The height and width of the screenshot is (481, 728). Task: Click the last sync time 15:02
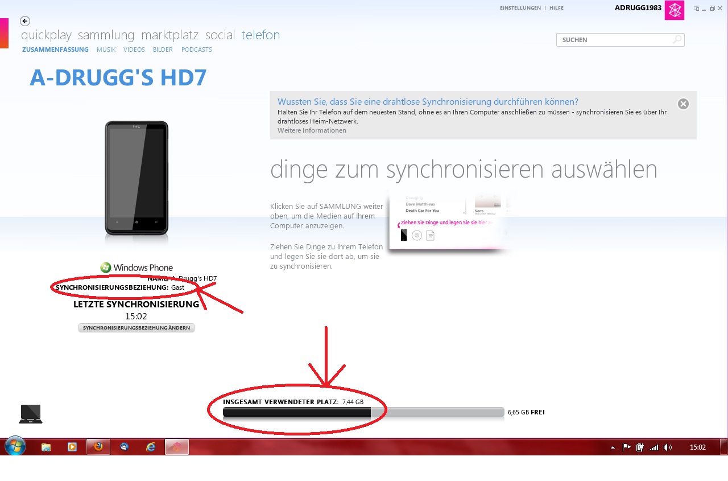[136, 316]
